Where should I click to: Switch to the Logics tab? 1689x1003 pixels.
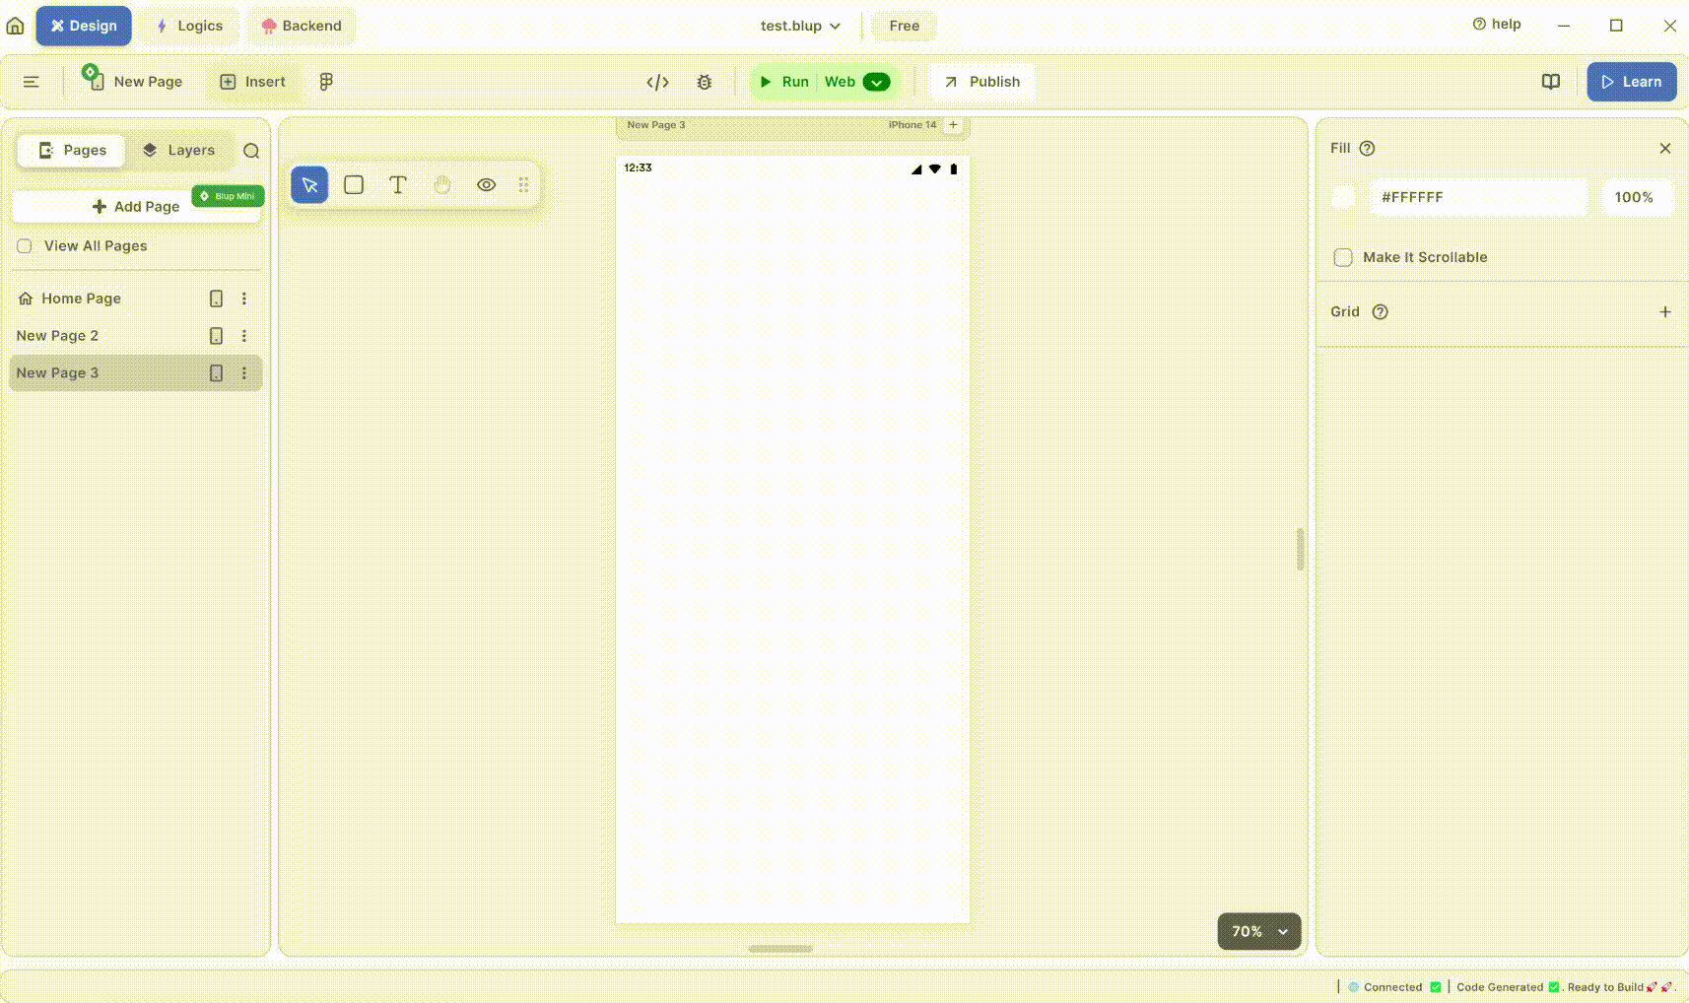[x=189, y=26]
